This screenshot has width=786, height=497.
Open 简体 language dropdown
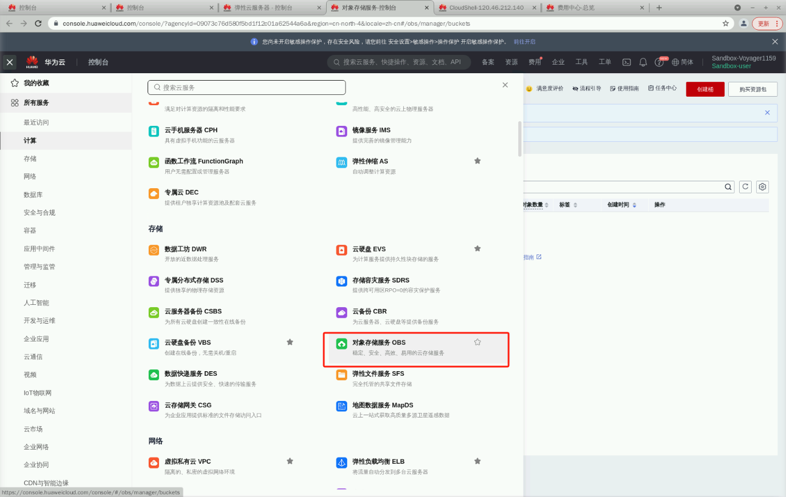pos(682,62)
